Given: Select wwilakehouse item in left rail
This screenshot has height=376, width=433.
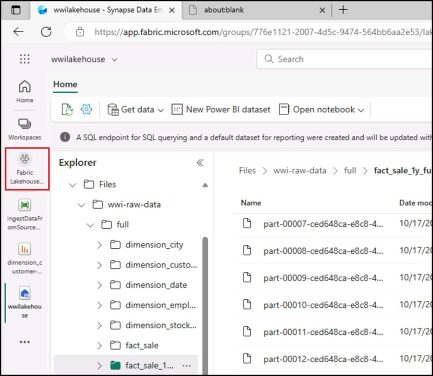Looking at the screenshot, I should 24,303.
